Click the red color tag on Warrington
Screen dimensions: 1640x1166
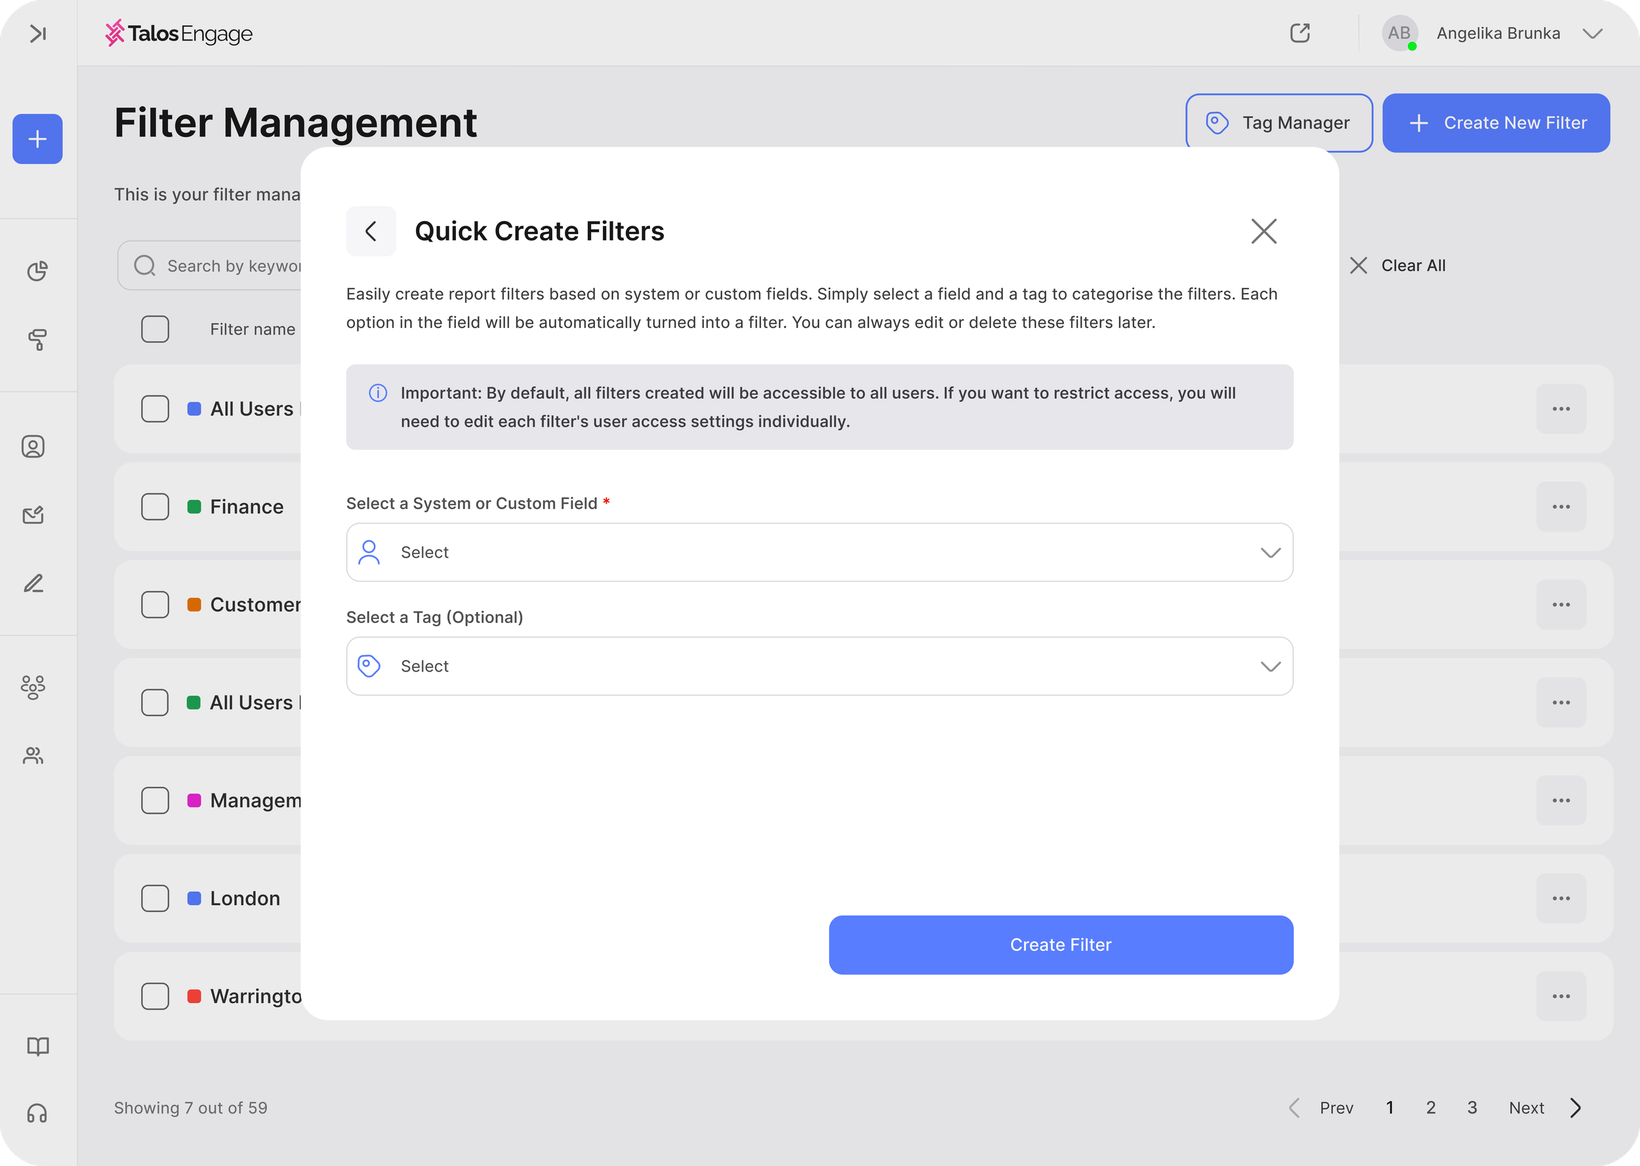tap(194, 996)
